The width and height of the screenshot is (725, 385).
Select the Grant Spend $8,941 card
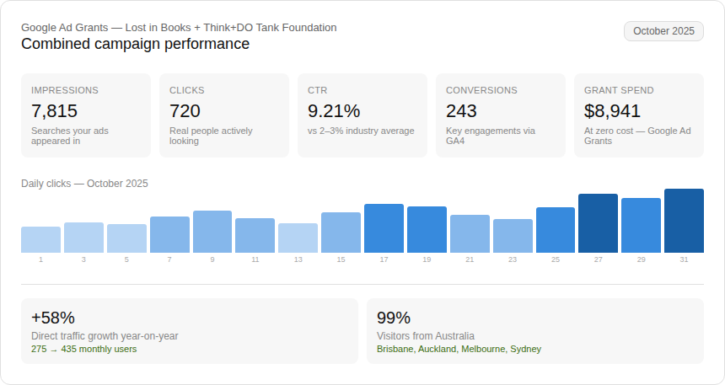639,115
